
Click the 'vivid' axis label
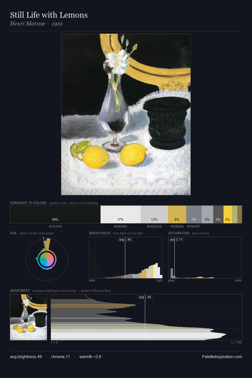coord(238,280)
